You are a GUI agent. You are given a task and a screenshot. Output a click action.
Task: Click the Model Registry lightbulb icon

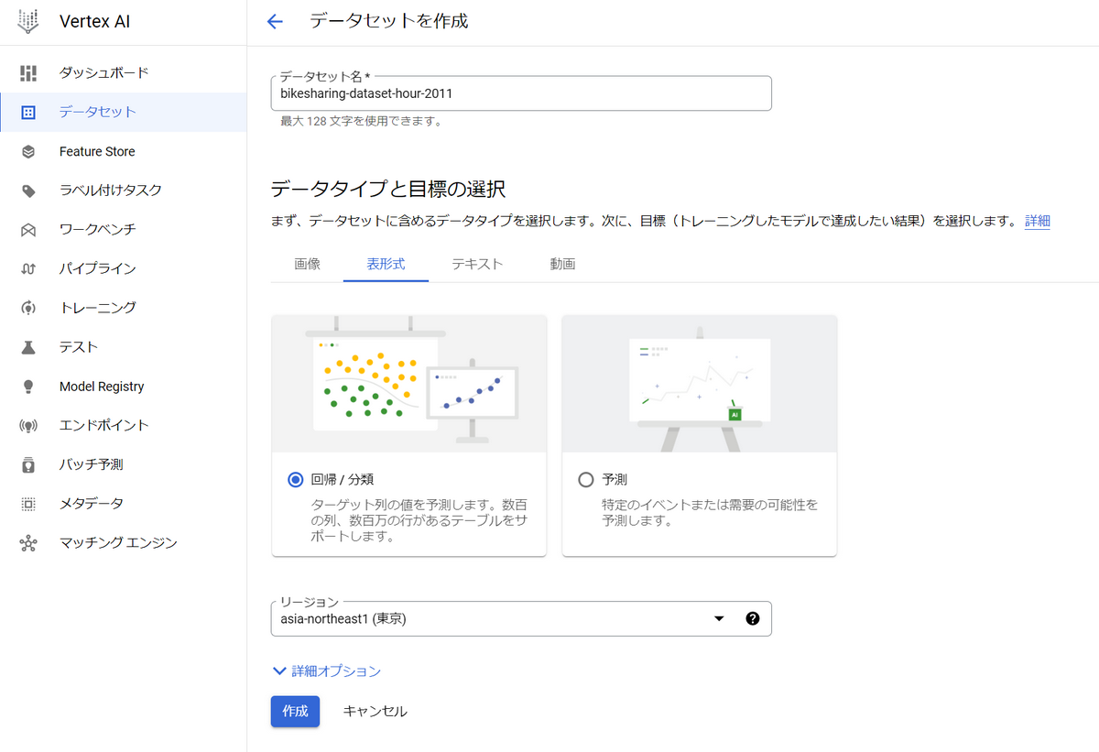[28, 387]
